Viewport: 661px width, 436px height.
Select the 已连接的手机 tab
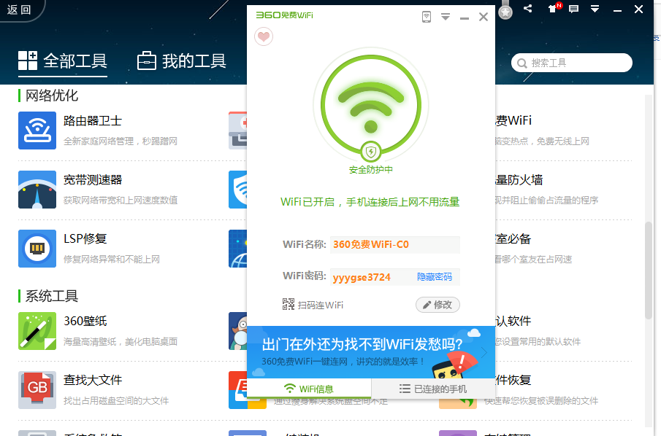[x=433, y=389]
